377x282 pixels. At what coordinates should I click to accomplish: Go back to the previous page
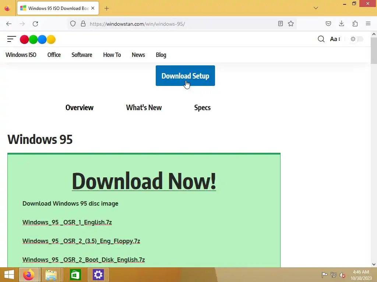coord(9,24)
